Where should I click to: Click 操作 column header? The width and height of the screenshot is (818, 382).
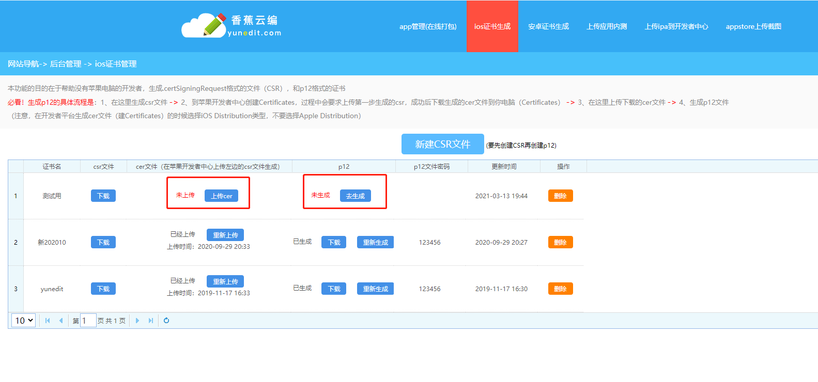click(x=563, y=166)
